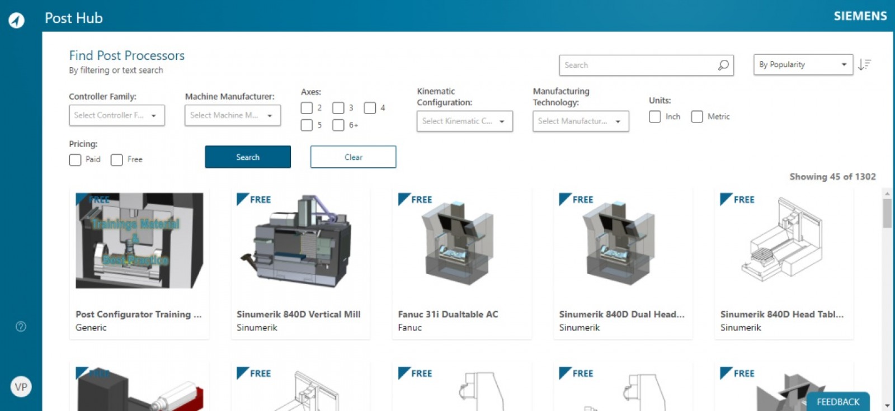
Task: Check the 3 axes checkbox
Action: click(x=338, y=108)
